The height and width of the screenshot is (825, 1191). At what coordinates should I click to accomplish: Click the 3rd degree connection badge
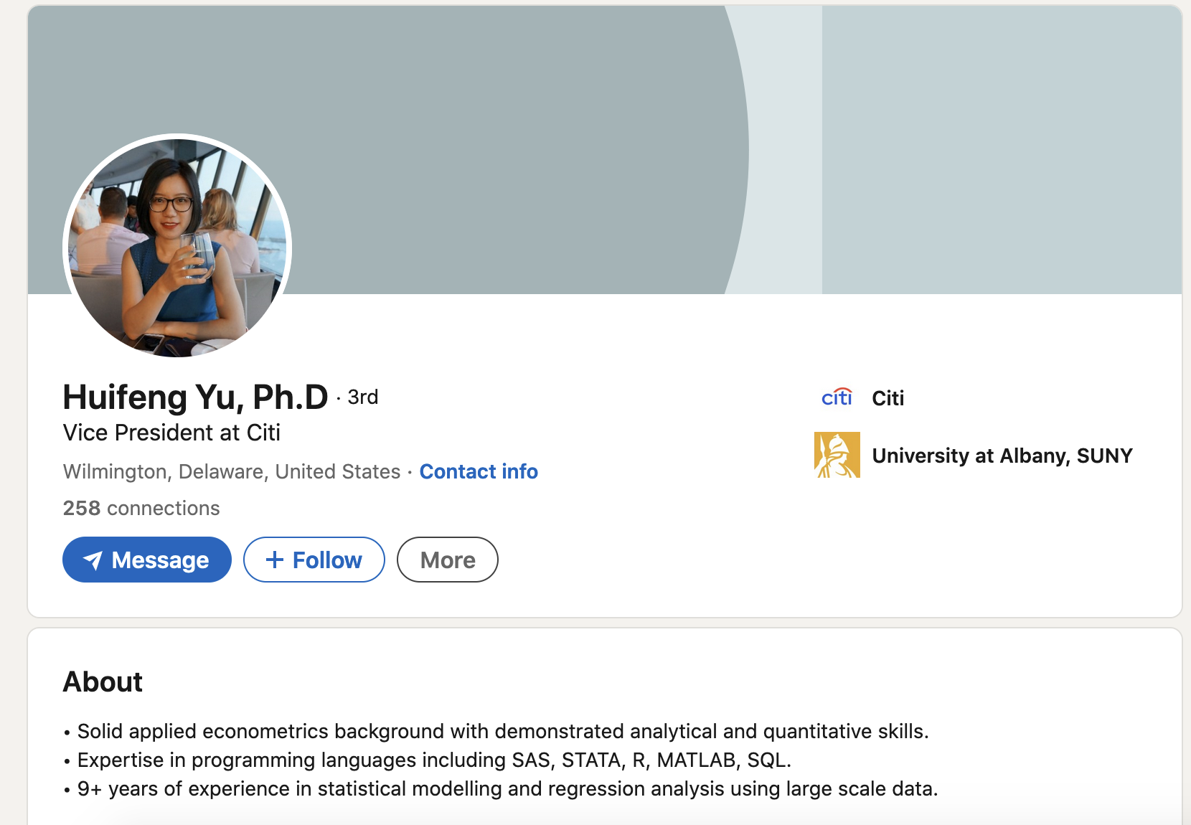362,397
